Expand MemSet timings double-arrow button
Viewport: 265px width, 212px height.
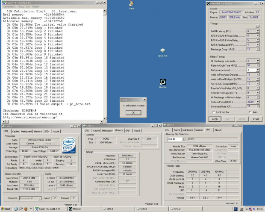click(x=257, y=26)
